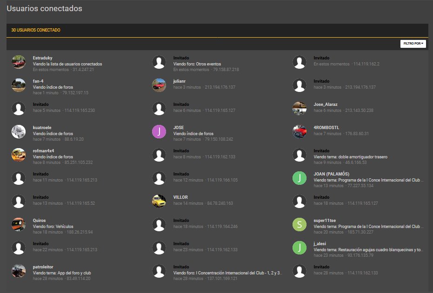Open Quiros's 'Vehículos' forum link
The width and height of the screenshot is (433, 293).
pyautogui.click(x=63, y=227)
